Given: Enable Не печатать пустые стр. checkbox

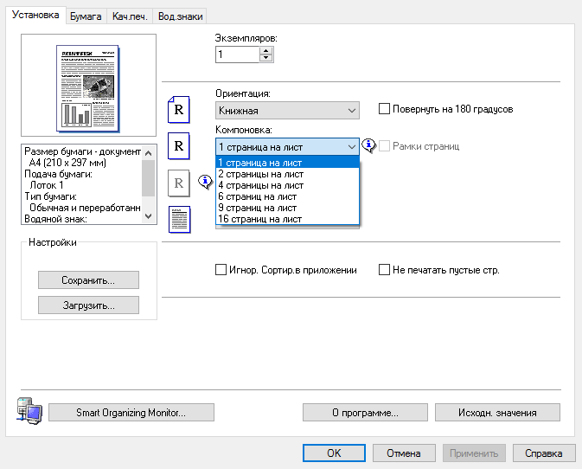Looking at the screenshot, I should tap(385, 270).
